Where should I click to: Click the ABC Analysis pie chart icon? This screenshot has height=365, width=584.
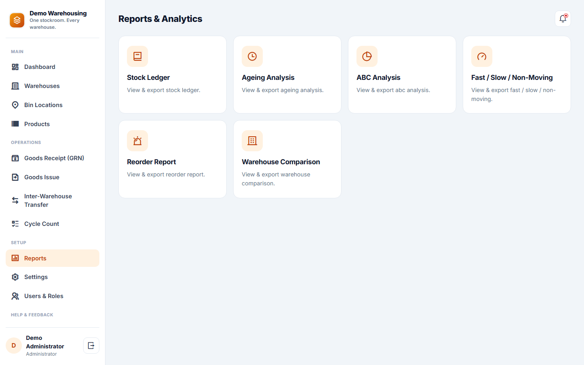[367, 56]
